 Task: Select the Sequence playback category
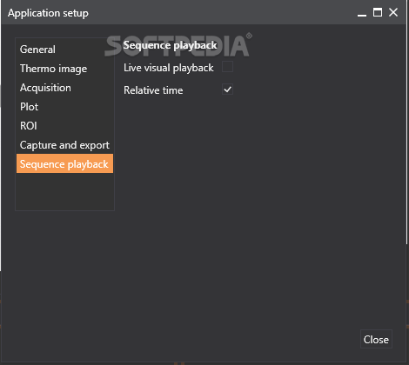[x=64, y=163]
